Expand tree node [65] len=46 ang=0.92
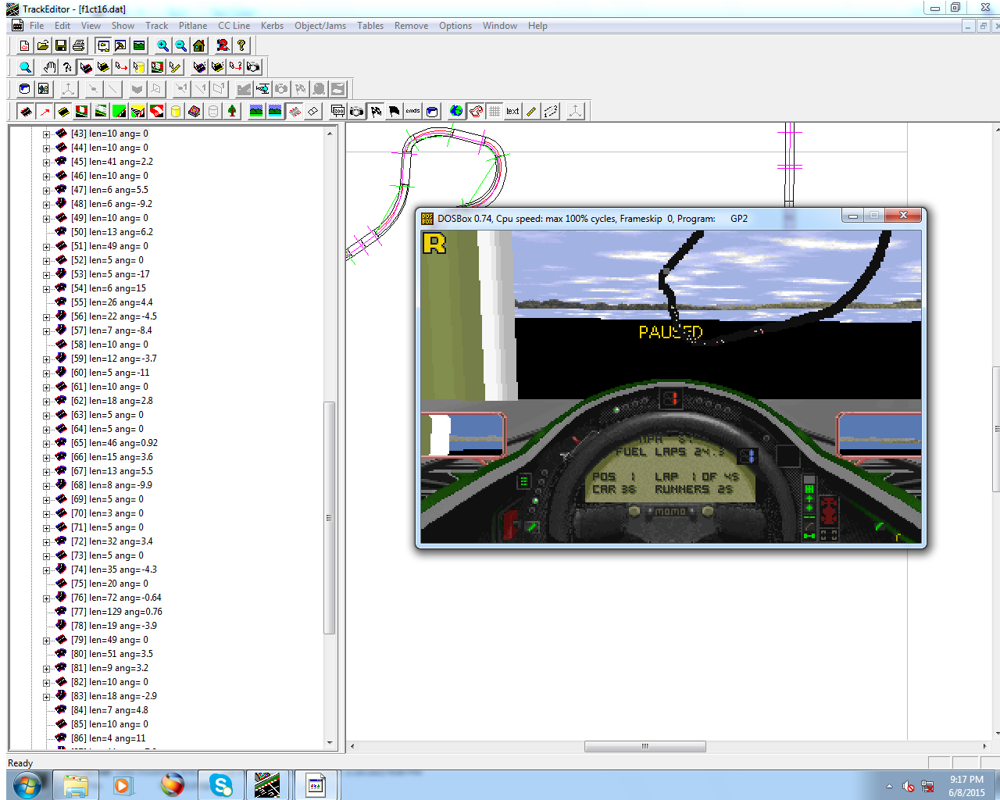Viewport: 1000px width, 800px height. pos(46,444)
